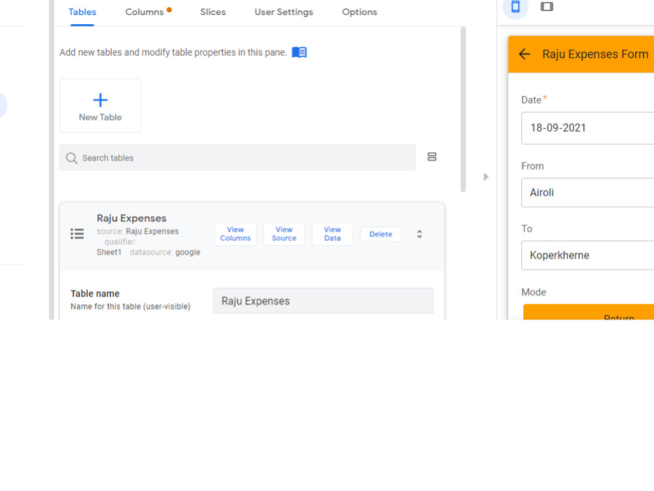Edit the From field showing Airoli
The height and width of the screenshot is (491, 654).
pos(588,192)
